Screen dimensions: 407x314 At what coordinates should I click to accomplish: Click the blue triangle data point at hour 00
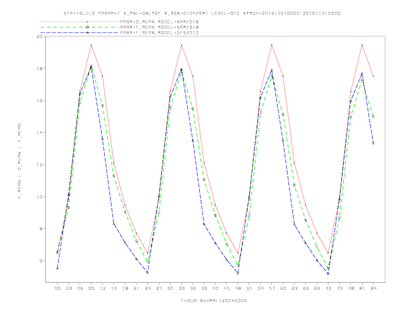[58, 269]
